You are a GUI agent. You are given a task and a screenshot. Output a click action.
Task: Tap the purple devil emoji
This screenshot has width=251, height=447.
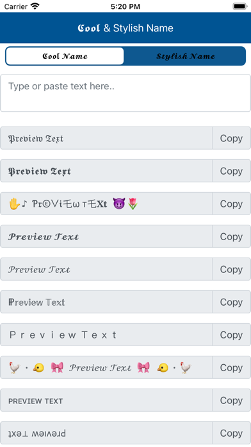point(118,204)
